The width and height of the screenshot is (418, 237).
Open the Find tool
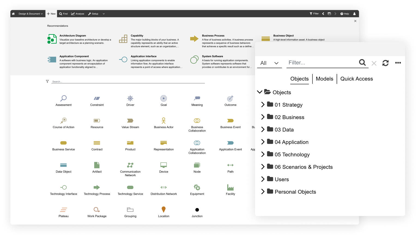(x=63, y=14)
